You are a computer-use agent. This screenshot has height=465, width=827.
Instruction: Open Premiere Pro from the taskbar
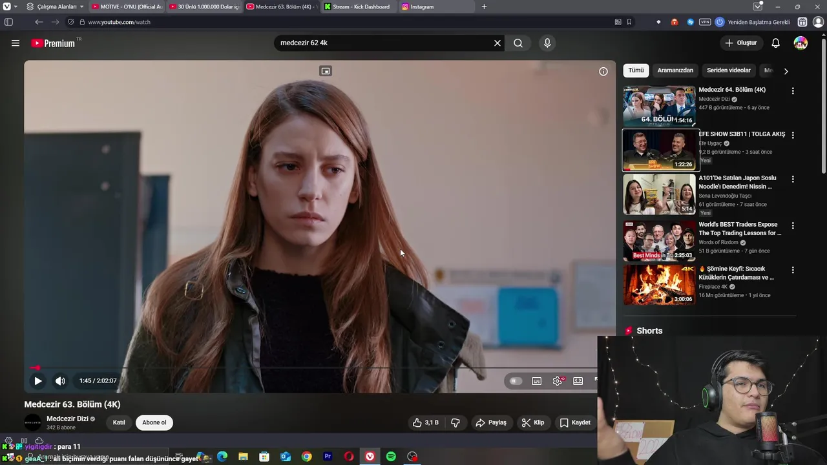pyautogui.click(x=328, y=457)
